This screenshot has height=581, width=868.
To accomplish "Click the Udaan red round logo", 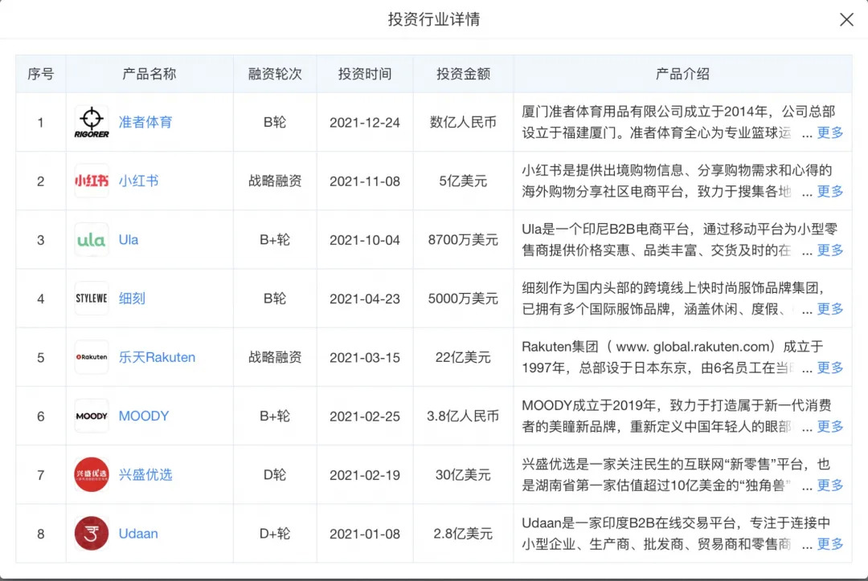I will pos(92,534).
